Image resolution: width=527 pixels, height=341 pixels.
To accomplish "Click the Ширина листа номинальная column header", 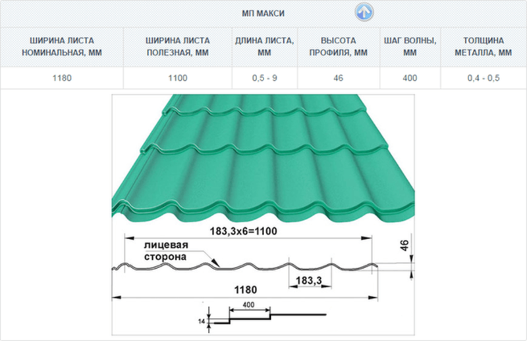I will tap(61, 47).
